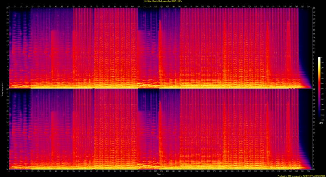The width and height of the screenshot is (326, 177).
Task: Click the 0 second mark on bottom time axis
Action: click(9, 171)
